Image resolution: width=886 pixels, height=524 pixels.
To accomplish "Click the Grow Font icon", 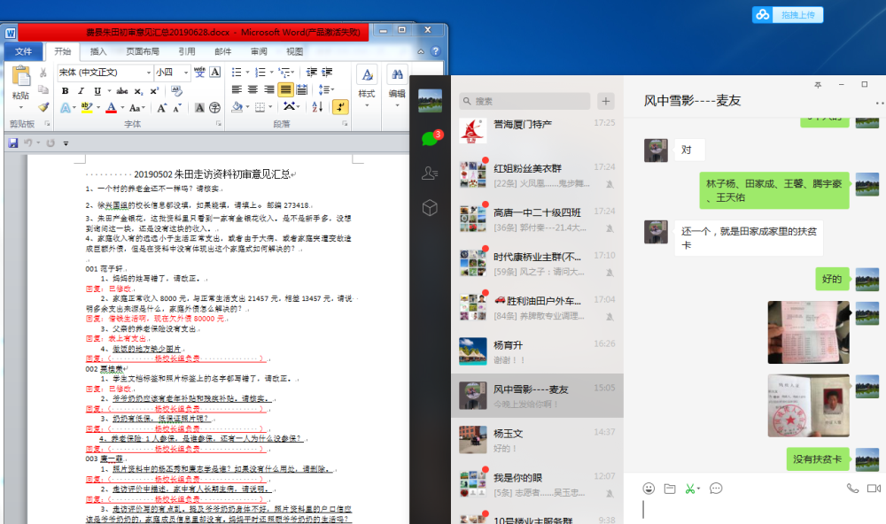I will pos(162,108).
